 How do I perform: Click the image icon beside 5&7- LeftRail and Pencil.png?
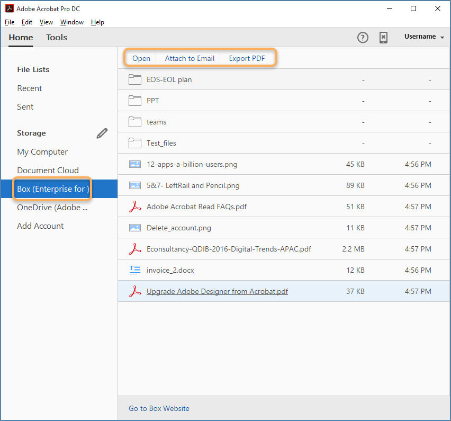click(135, 185)
